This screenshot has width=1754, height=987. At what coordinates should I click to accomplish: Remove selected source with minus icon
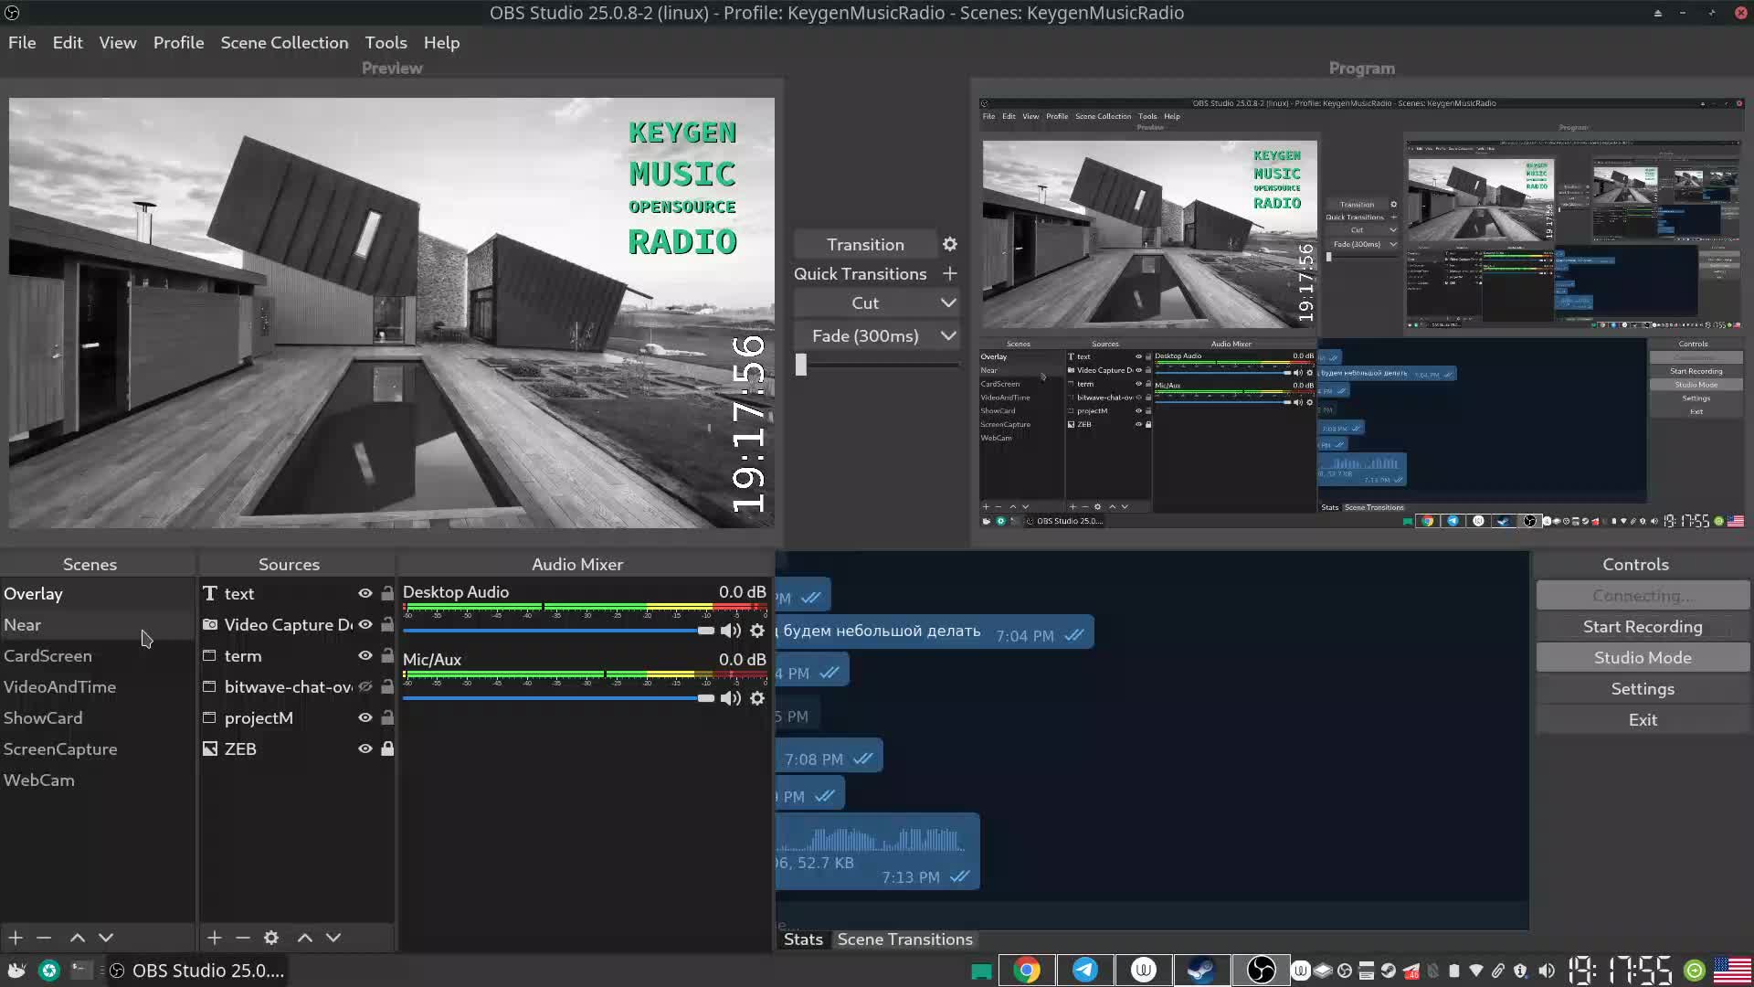tap(242, 937)
